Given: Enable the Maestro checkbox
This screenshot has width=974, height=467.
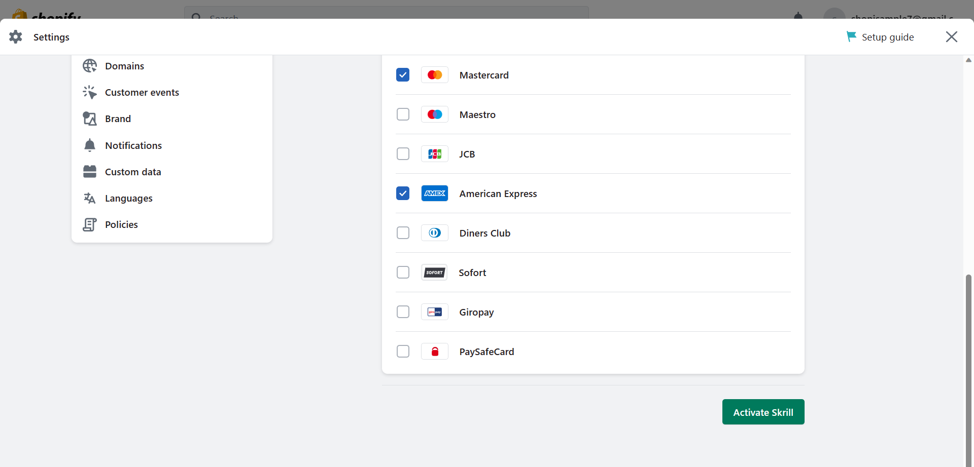Looking at the screenshot, I should coord(403,114).
